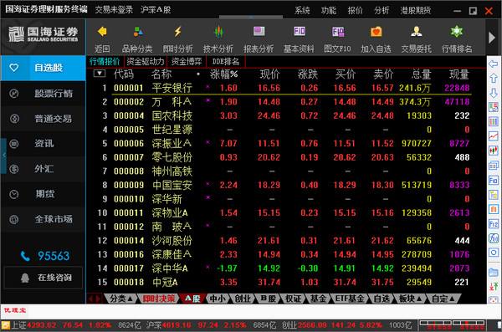Open 即时分析 lightning icon
502x332 pixels.
click(x=177, y=32)
